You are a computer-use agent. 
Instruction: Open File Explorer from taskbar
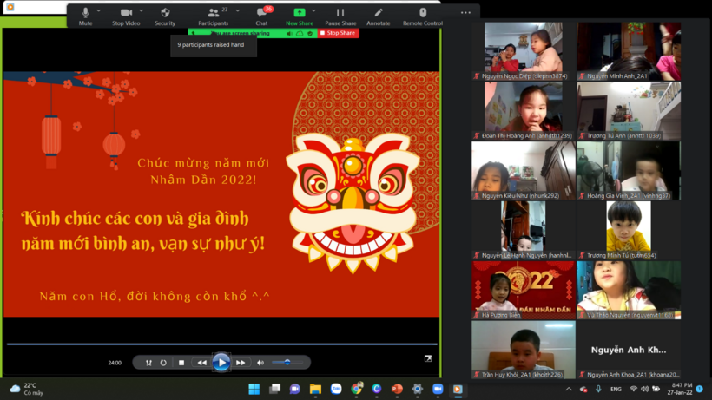coord(315,389)
